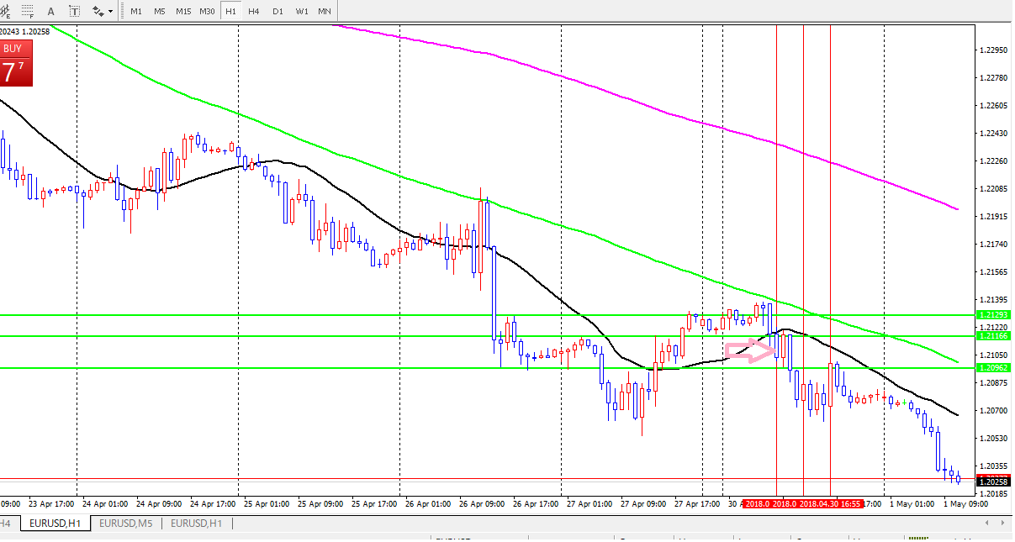This screenshot has height=542, width=1015.
Task: Select the active EURUSD,H1 chart tab
Action: click(x=55, y=524)
